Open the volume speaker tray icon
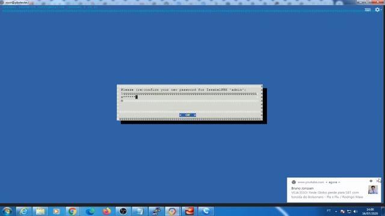This screenshot has width=385, height=216. (355, 211)
